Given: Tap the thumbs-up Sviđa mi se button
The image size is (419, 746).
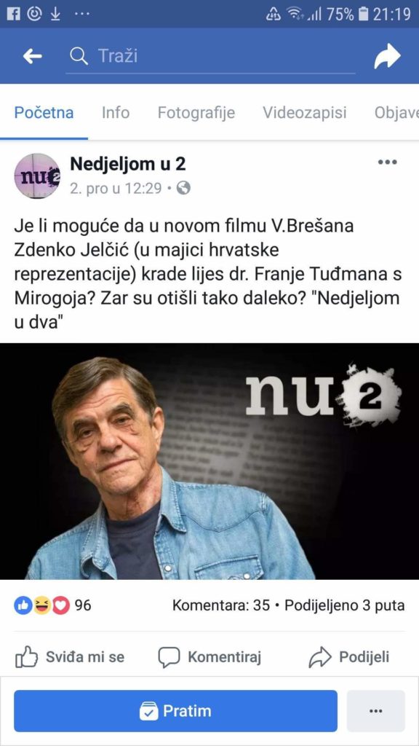Looking at the screenshot, I should pyautogui.click(x=70, y=657).
